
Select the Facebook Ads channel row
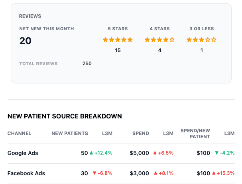point(26,173)
